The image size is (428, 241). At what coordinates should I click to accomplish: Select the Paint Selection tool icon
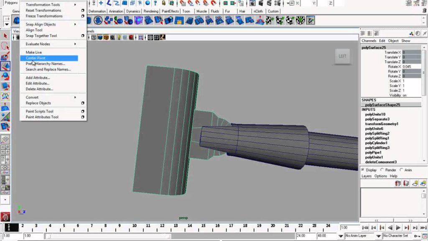tap(5, 56)
